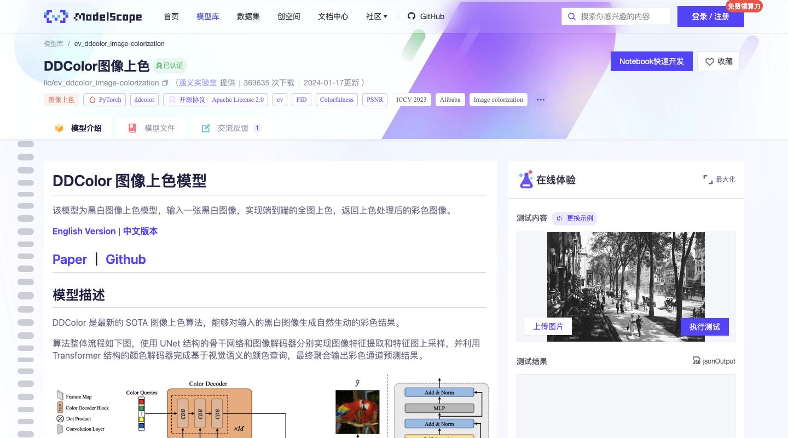Screen dimensions: 788x438
Task: Click 上传图片 button
Action: tap(548, 327)
